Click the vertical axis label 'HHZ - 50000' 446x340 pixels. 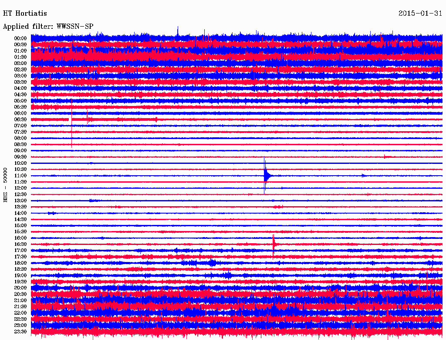(x=5, y=185)
